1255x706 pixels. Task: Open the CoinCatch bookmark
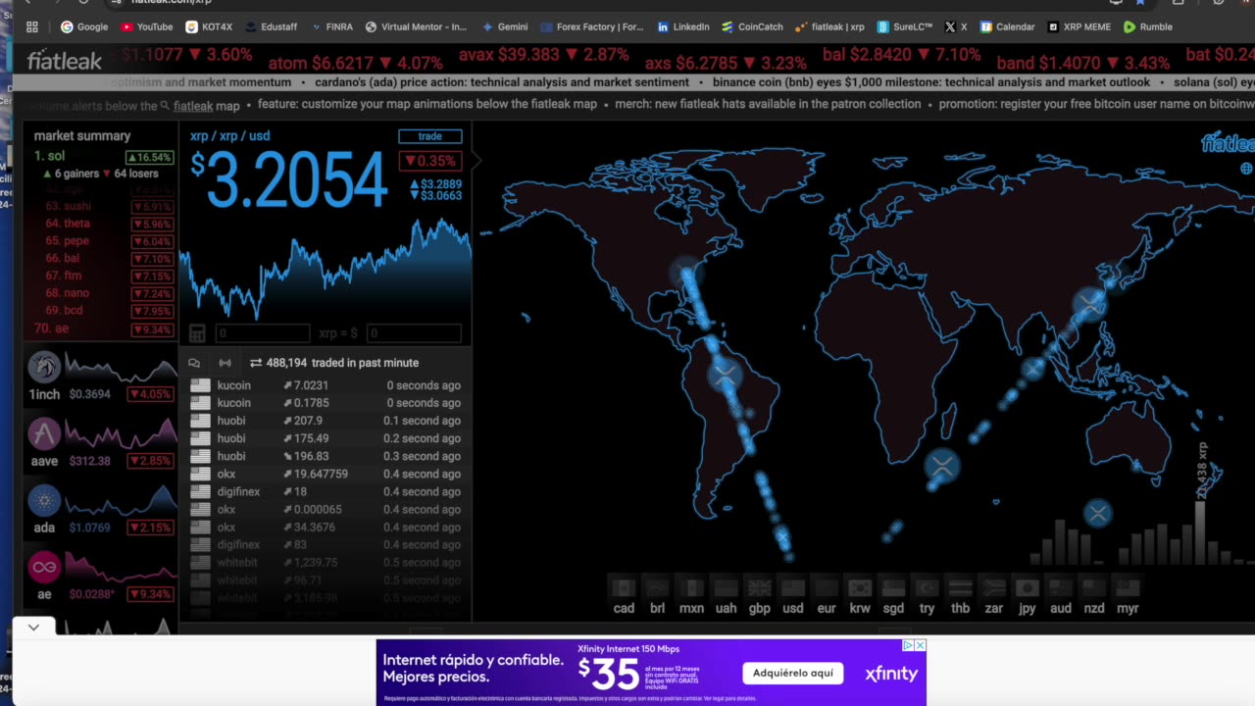tap(752, 26)
